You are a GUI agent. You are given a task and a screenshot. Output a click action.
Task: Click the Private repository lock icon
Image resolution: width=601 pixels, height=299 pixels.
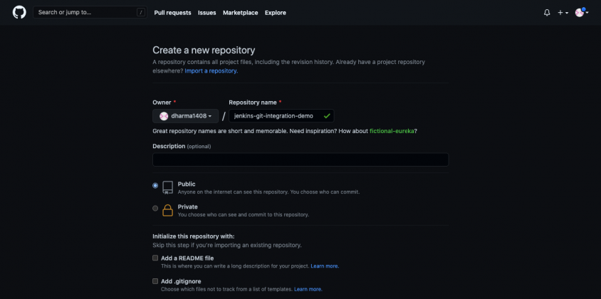(x=167, y=210)
